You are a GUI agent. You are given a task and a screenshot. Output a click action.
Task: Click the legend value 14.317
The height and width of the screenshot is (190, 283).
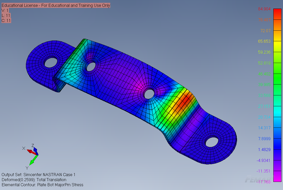click(264, 128)
